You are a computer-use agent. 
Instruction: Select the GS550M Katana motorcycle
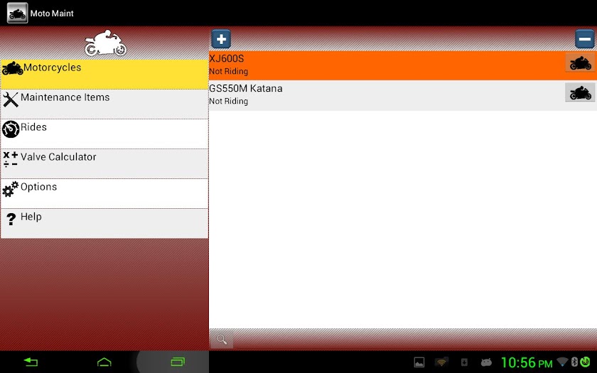[403, 95]
